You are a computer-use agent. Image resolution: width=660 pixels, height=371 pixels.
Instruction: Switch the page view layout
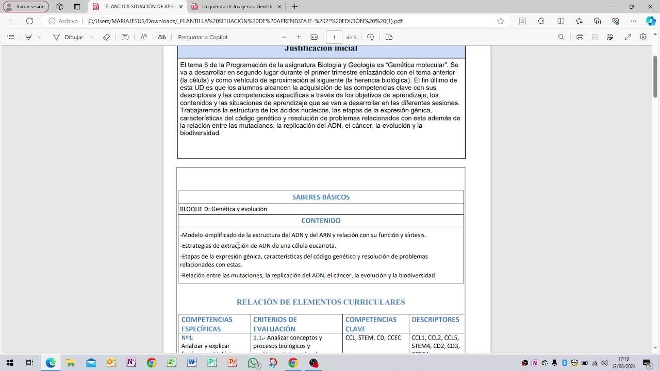pos(389,37)
